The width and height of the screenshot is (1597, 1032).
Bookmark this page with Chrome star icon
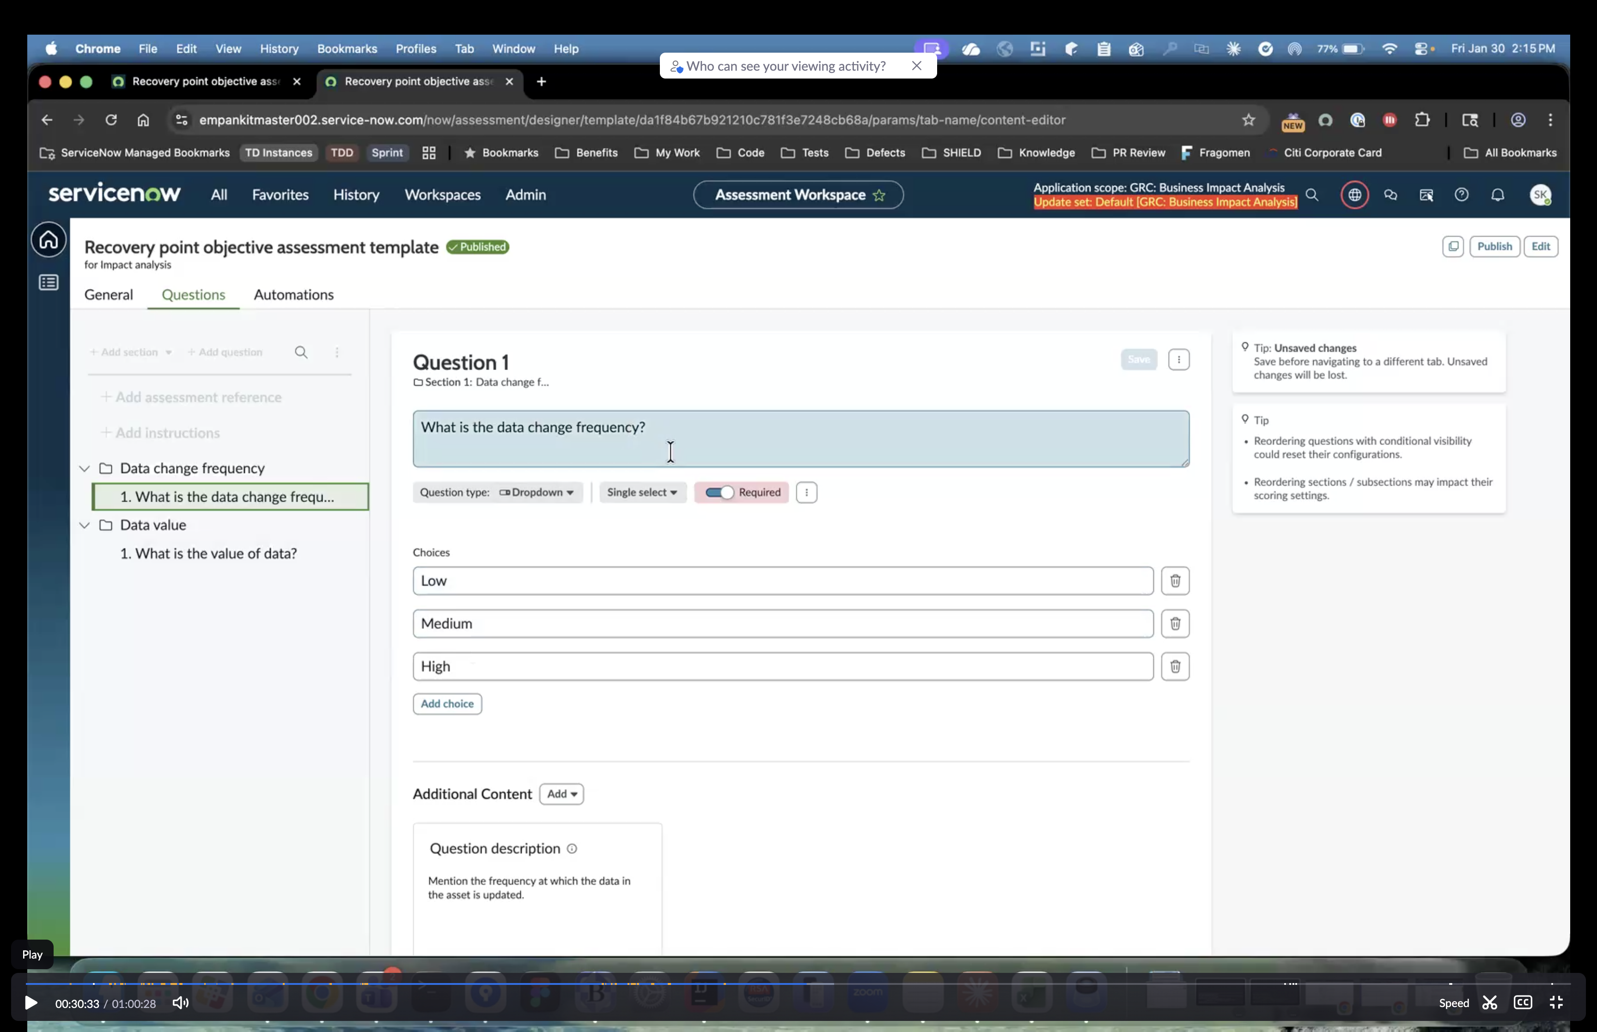1248,120
